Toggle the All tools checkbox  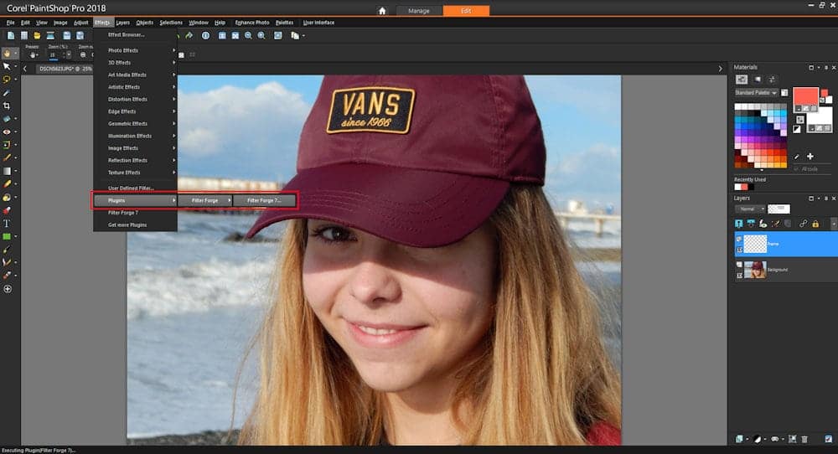coord(796,168)
